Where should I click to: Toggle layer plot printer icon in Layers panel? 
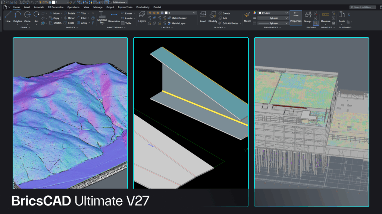click(162, 13)
